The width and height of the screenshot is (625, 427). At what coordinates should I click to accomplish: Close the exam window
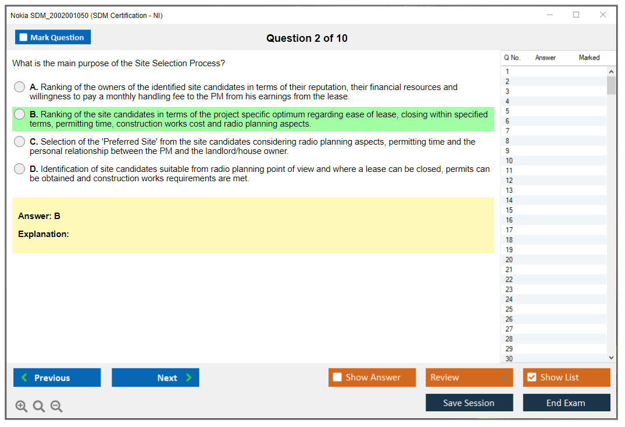pyautogui.click(x=603, y=15)
